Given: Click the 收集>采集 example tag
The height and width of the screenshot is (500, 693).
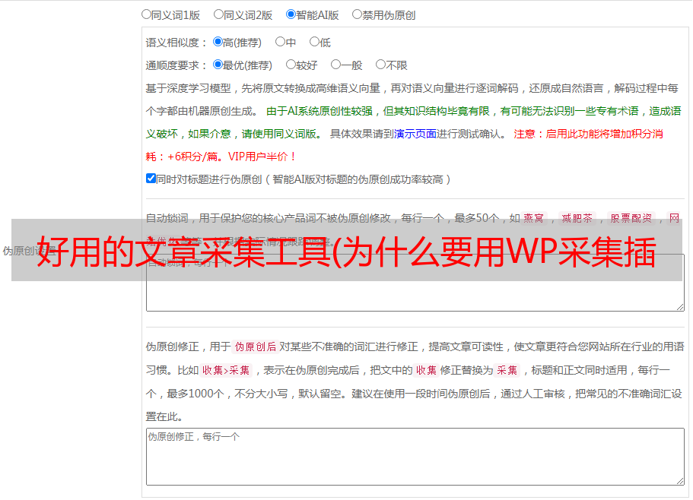Looking at the screenshot, I should pos(226,370).
